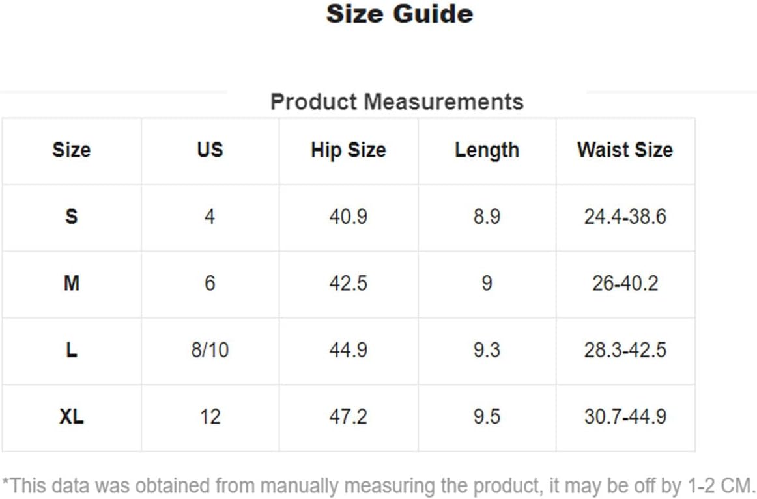Click the hip size 40.9 cell
This screenshot has height=499, width=757.
coord(349,217)
